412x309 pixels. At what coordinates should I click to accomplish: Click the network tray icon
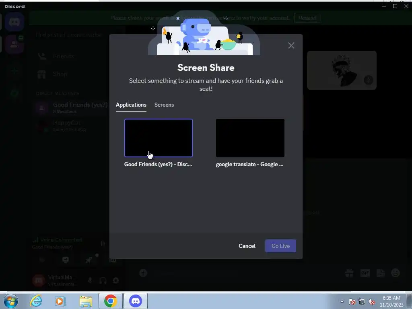362,302
